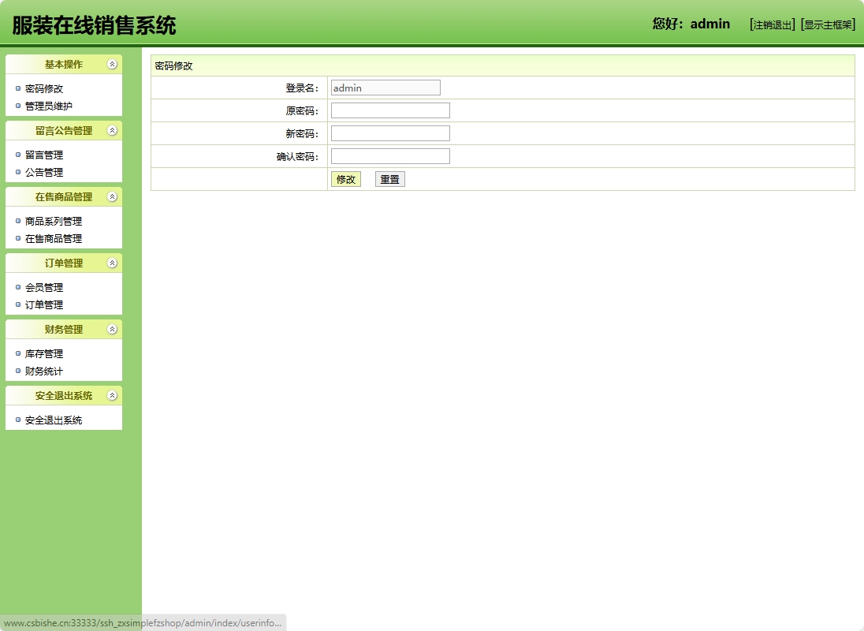Collapse the 基本操作 section chevron
864x631 pixels.
[112, 65]
